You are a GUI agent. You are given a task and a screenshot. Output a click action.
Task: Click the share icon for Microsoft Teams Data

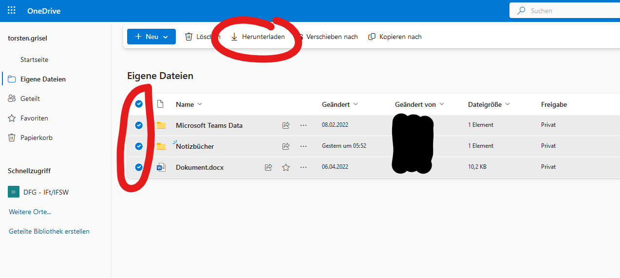(286, 125)
